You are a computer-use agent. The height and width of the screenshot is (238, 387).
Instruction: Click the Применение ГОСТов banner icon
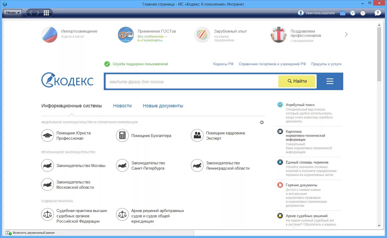126,35
